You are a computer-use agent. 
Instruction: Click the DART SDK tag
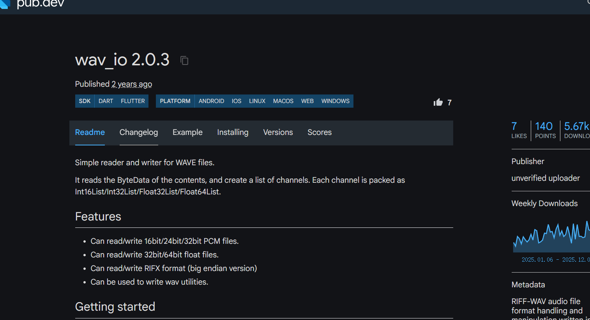click(x=106, y=101)
